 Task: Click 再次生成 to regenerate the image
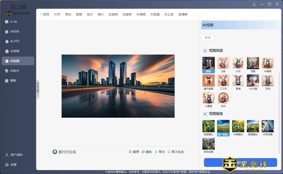click(175, 152)
